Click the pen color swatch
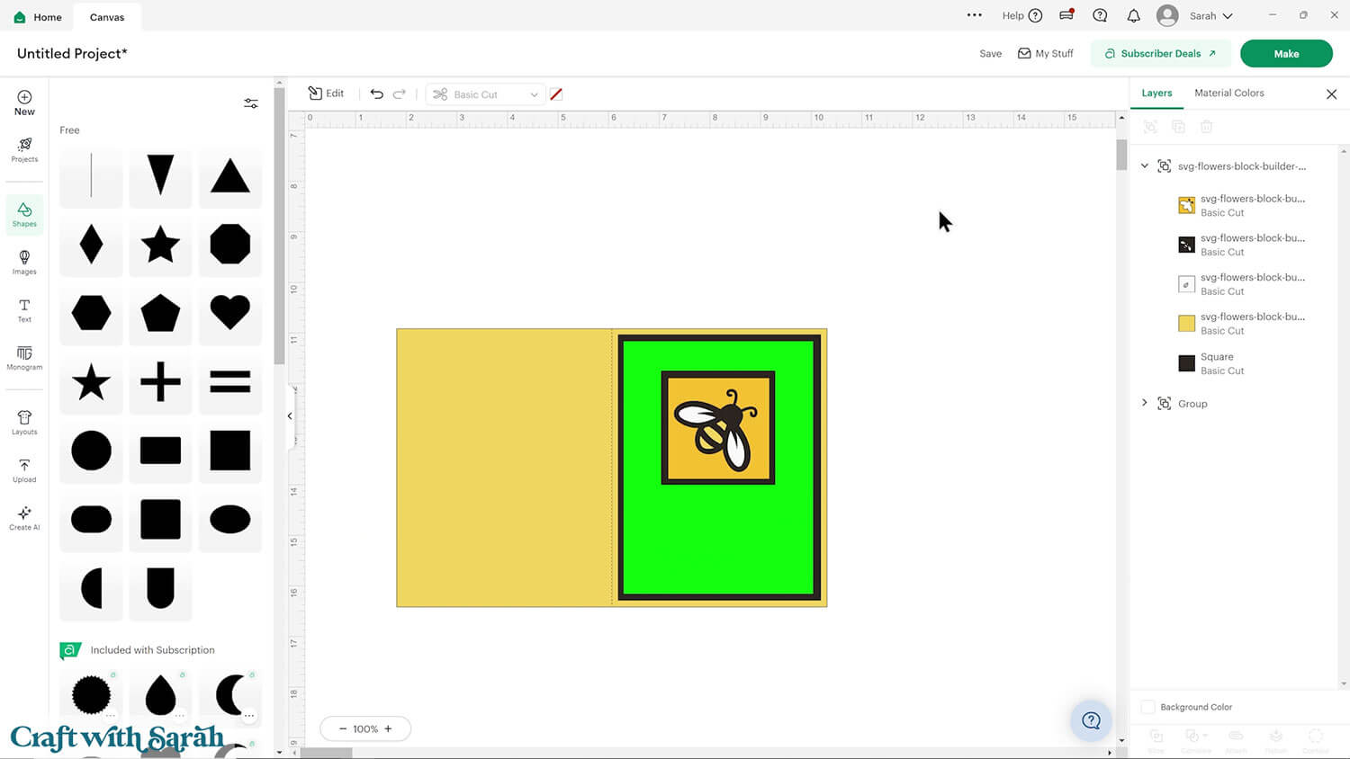This screenshot has height=759, width=1350. pos(556,94)
